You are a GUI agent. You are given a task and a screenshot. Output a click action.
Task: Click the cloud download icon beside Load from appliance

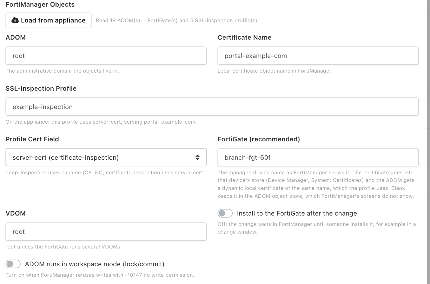[15, 20]
